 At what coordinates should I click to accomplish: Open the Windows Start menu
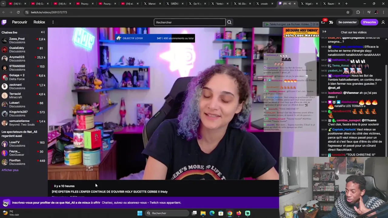[140, 213]
